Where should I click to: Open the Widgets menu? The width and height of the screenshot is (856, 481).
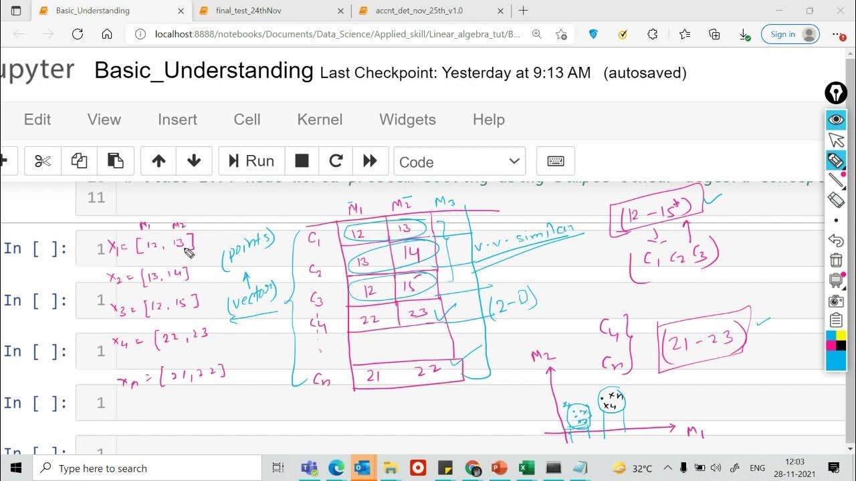tap(407, 120)
